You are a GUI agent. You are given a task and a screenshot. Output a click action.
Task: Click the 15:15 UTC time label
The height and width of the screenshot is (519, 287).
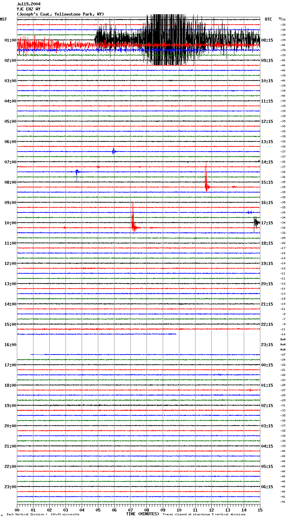[x=267, y=182]
